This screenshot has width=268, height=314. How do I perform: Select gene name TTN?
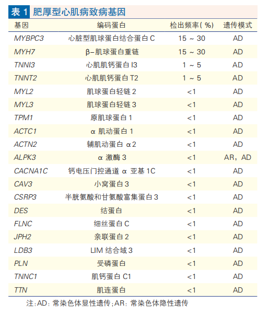pyautogui.click(x=20, y=290)
